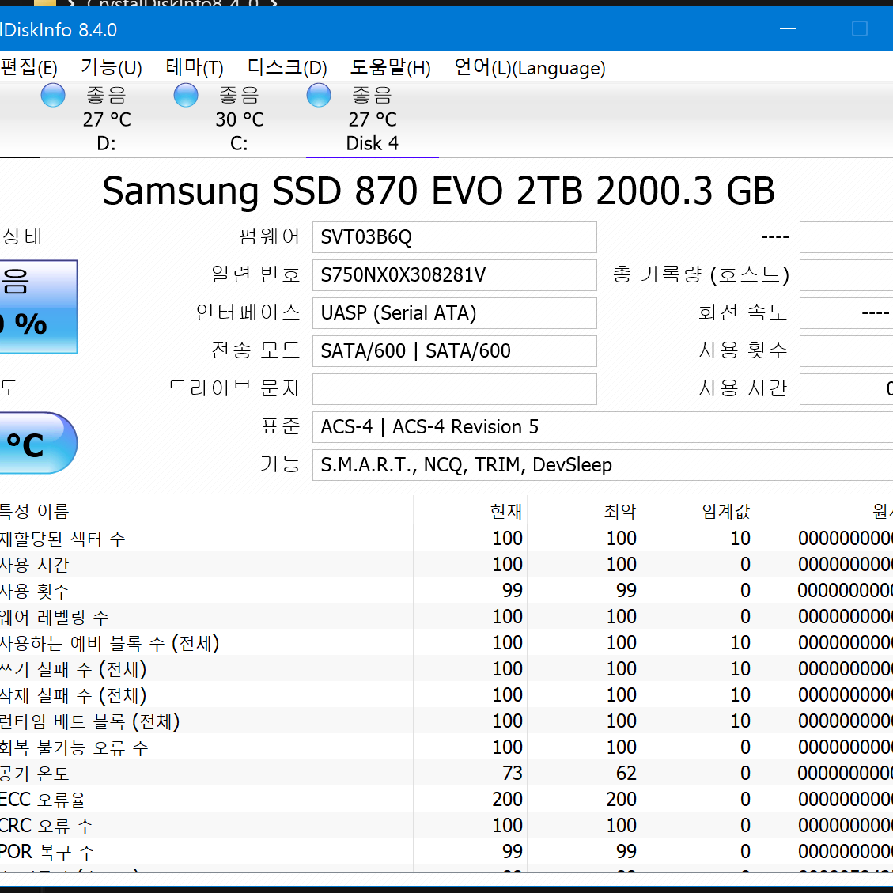Image resolution: width=893 pixels, height=893 pixels.
Task: Minimize the CrystalDiskInfo window
Action: coord(788,28)
